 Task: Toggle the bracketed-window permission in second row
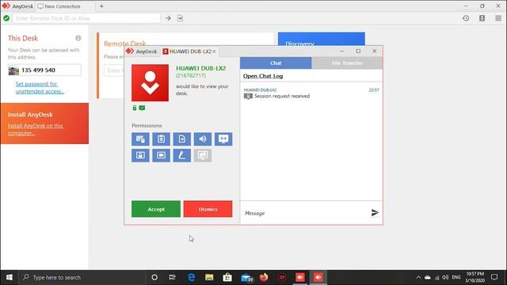140,155
